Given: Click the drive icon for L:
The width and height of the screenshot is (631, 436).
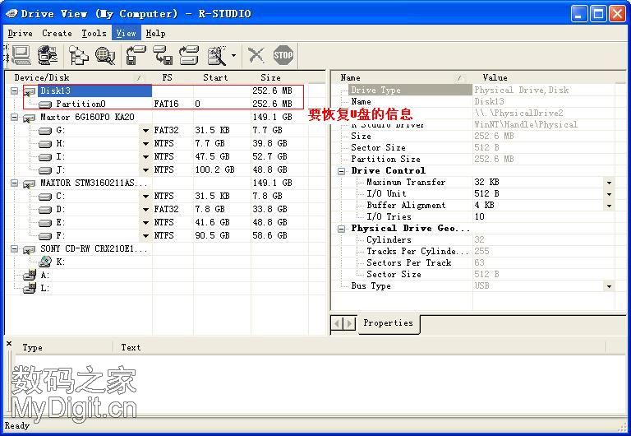Looking at the screenshot, I should pyautogui.click(x=30, y=288).
